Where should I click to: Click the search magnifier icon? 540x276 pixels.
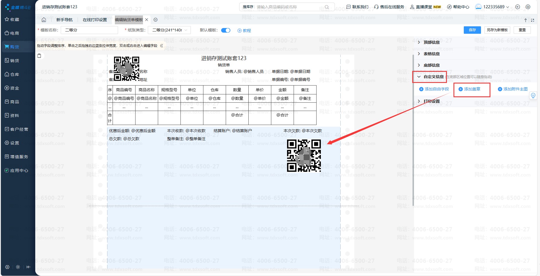[x=327, y=7]
